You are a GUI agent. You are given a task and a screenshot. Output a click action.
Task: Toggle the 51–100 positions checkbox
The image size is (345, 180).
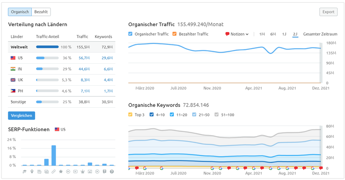217,115
